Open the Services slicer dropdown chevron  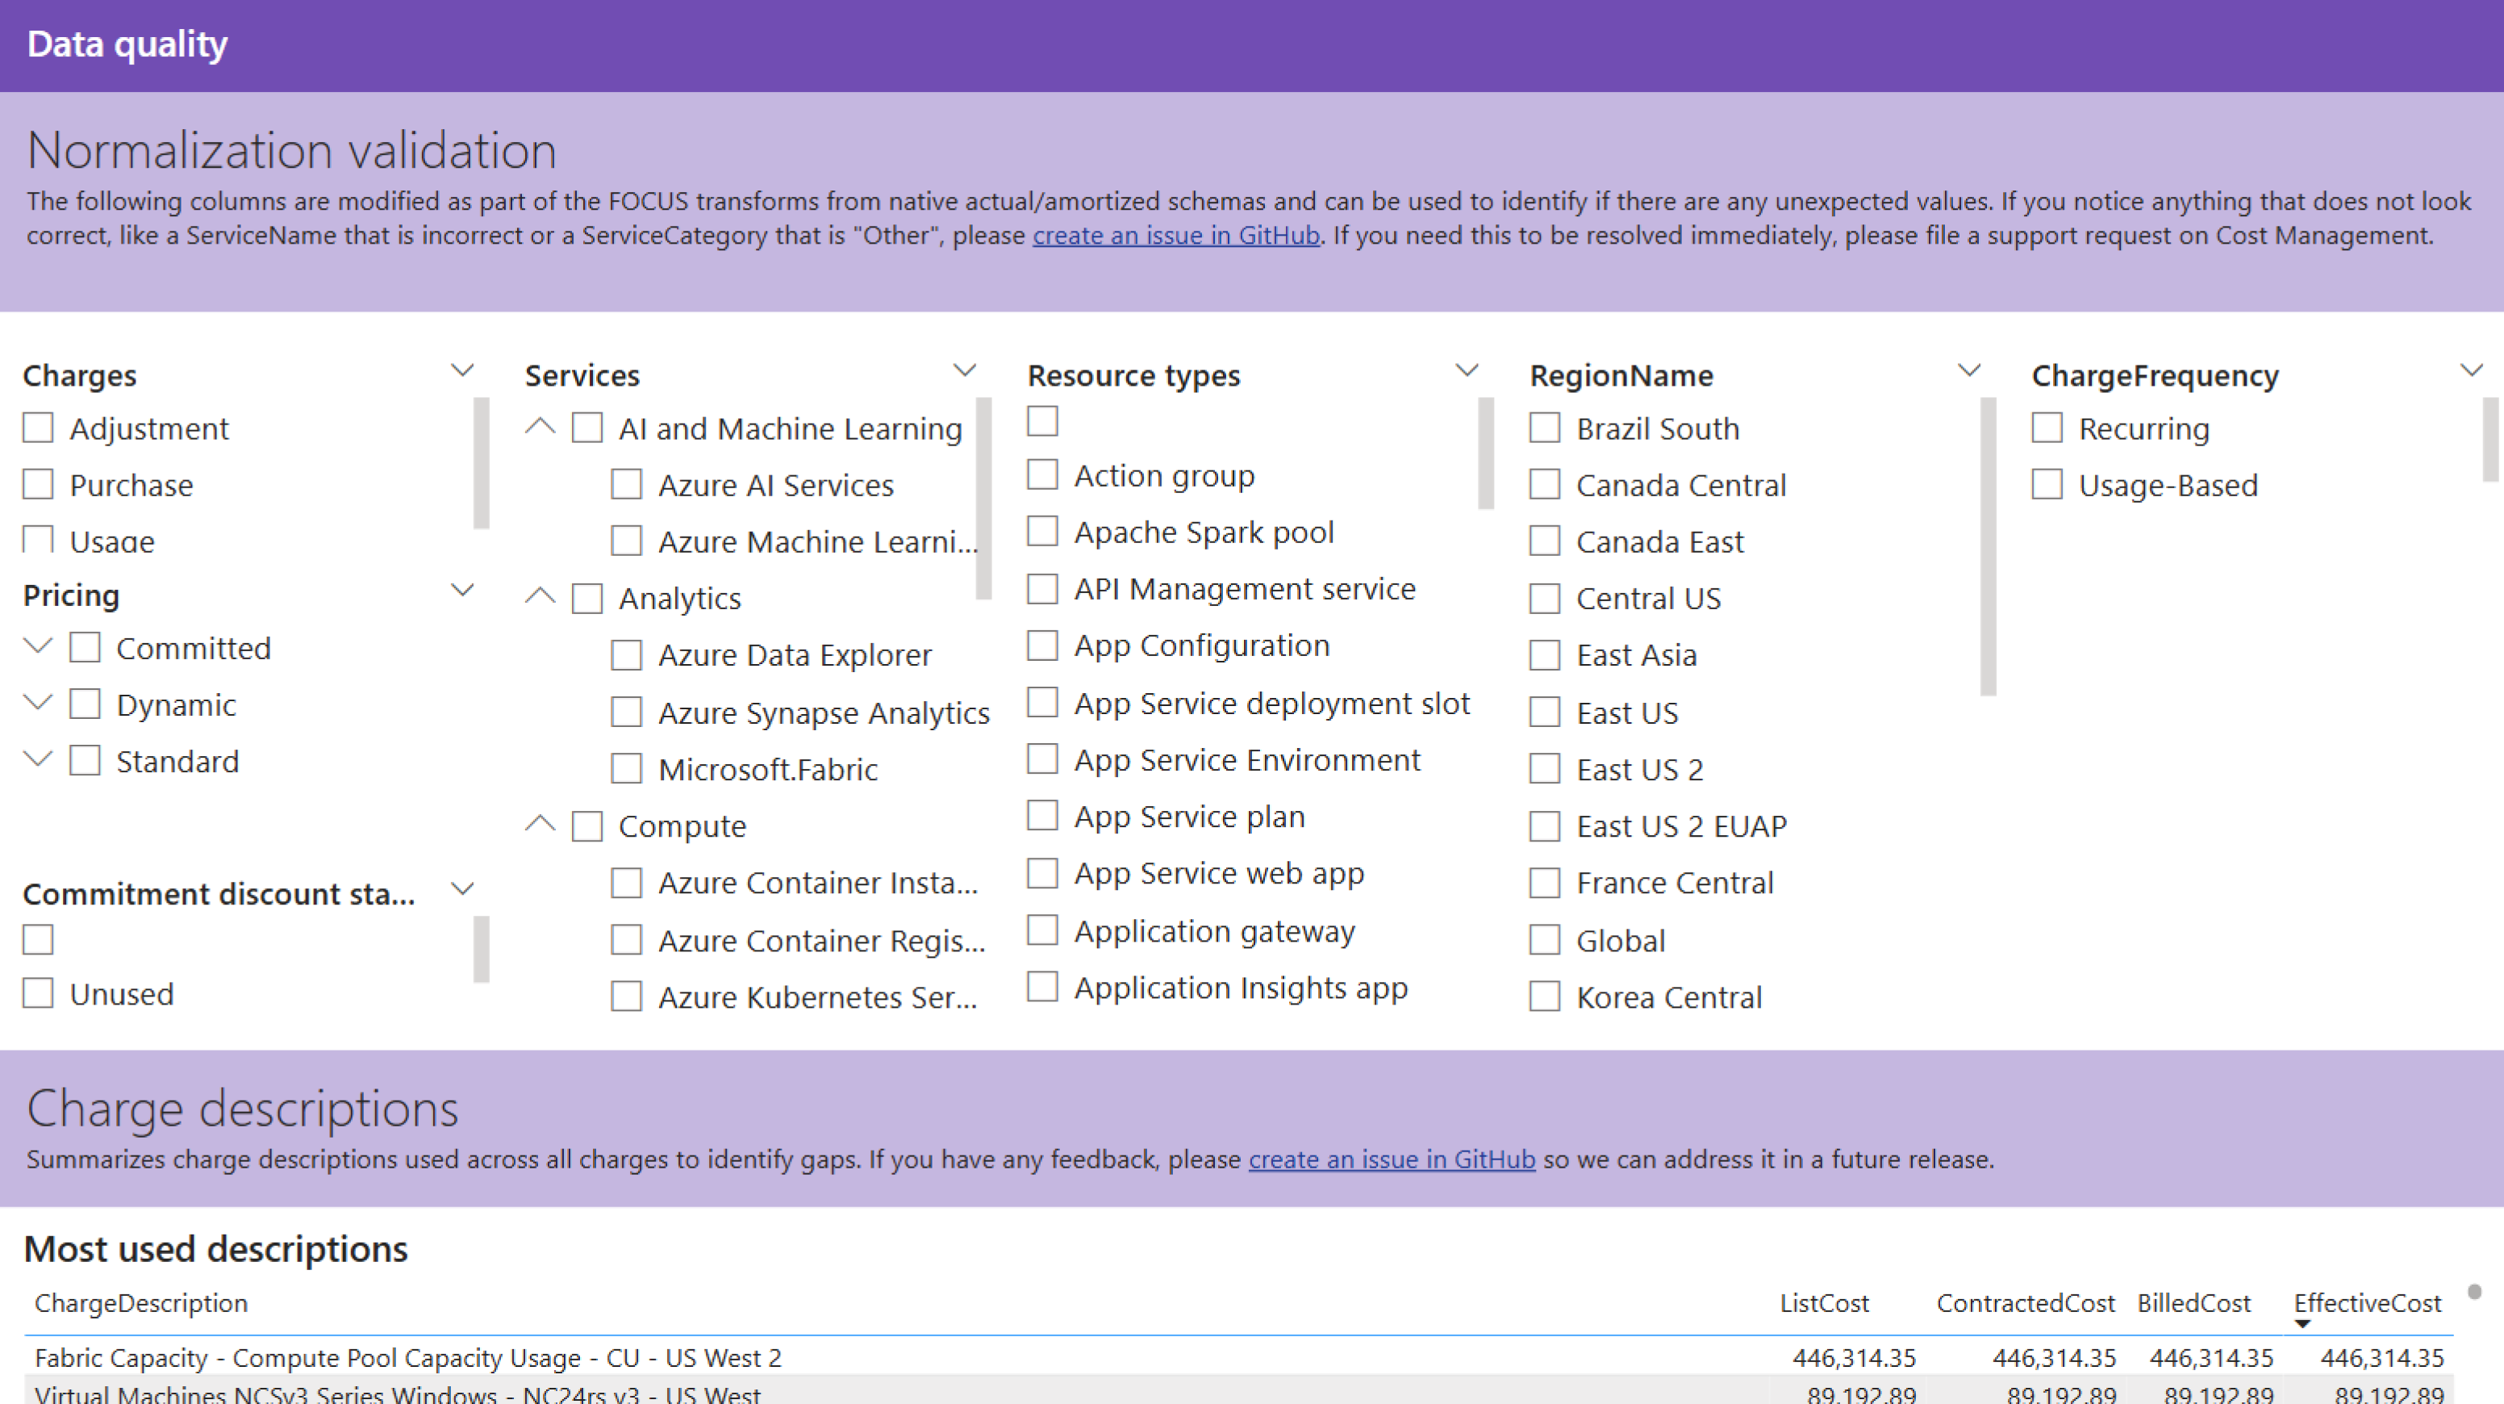(x=964, y=370)
